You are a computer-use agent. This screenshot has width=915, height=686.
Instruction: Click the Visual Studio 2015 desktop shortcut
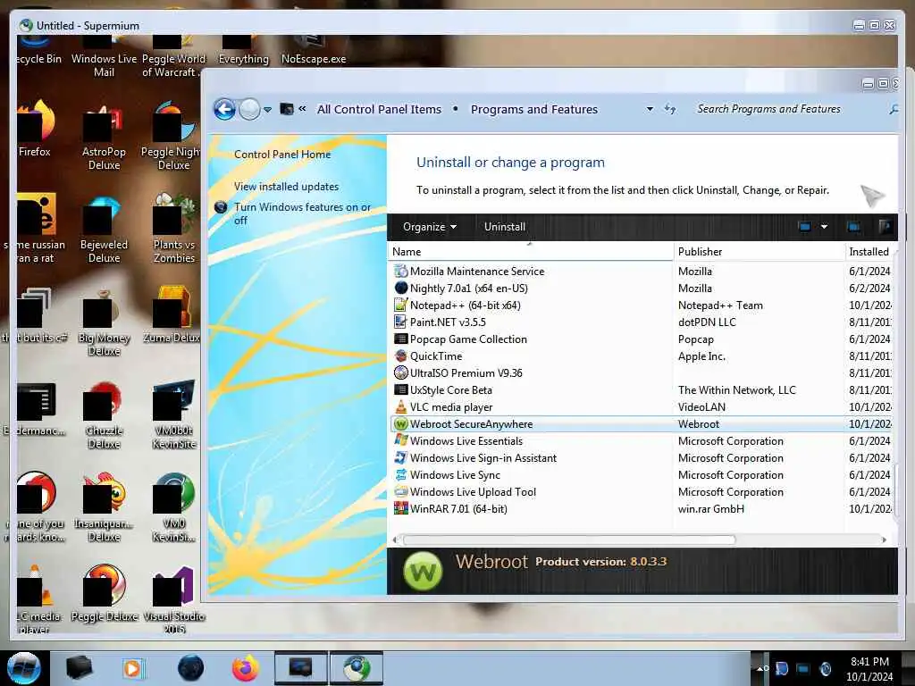(x=174, y=601)
